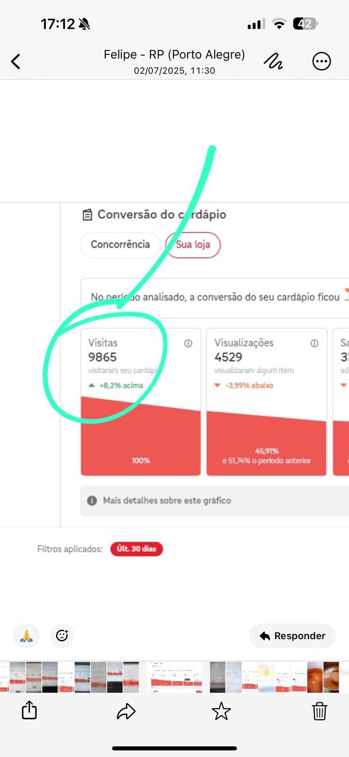Screen dimensions: 349x757
Task: Star this image as favorite
Action: (x=221, y=711)
